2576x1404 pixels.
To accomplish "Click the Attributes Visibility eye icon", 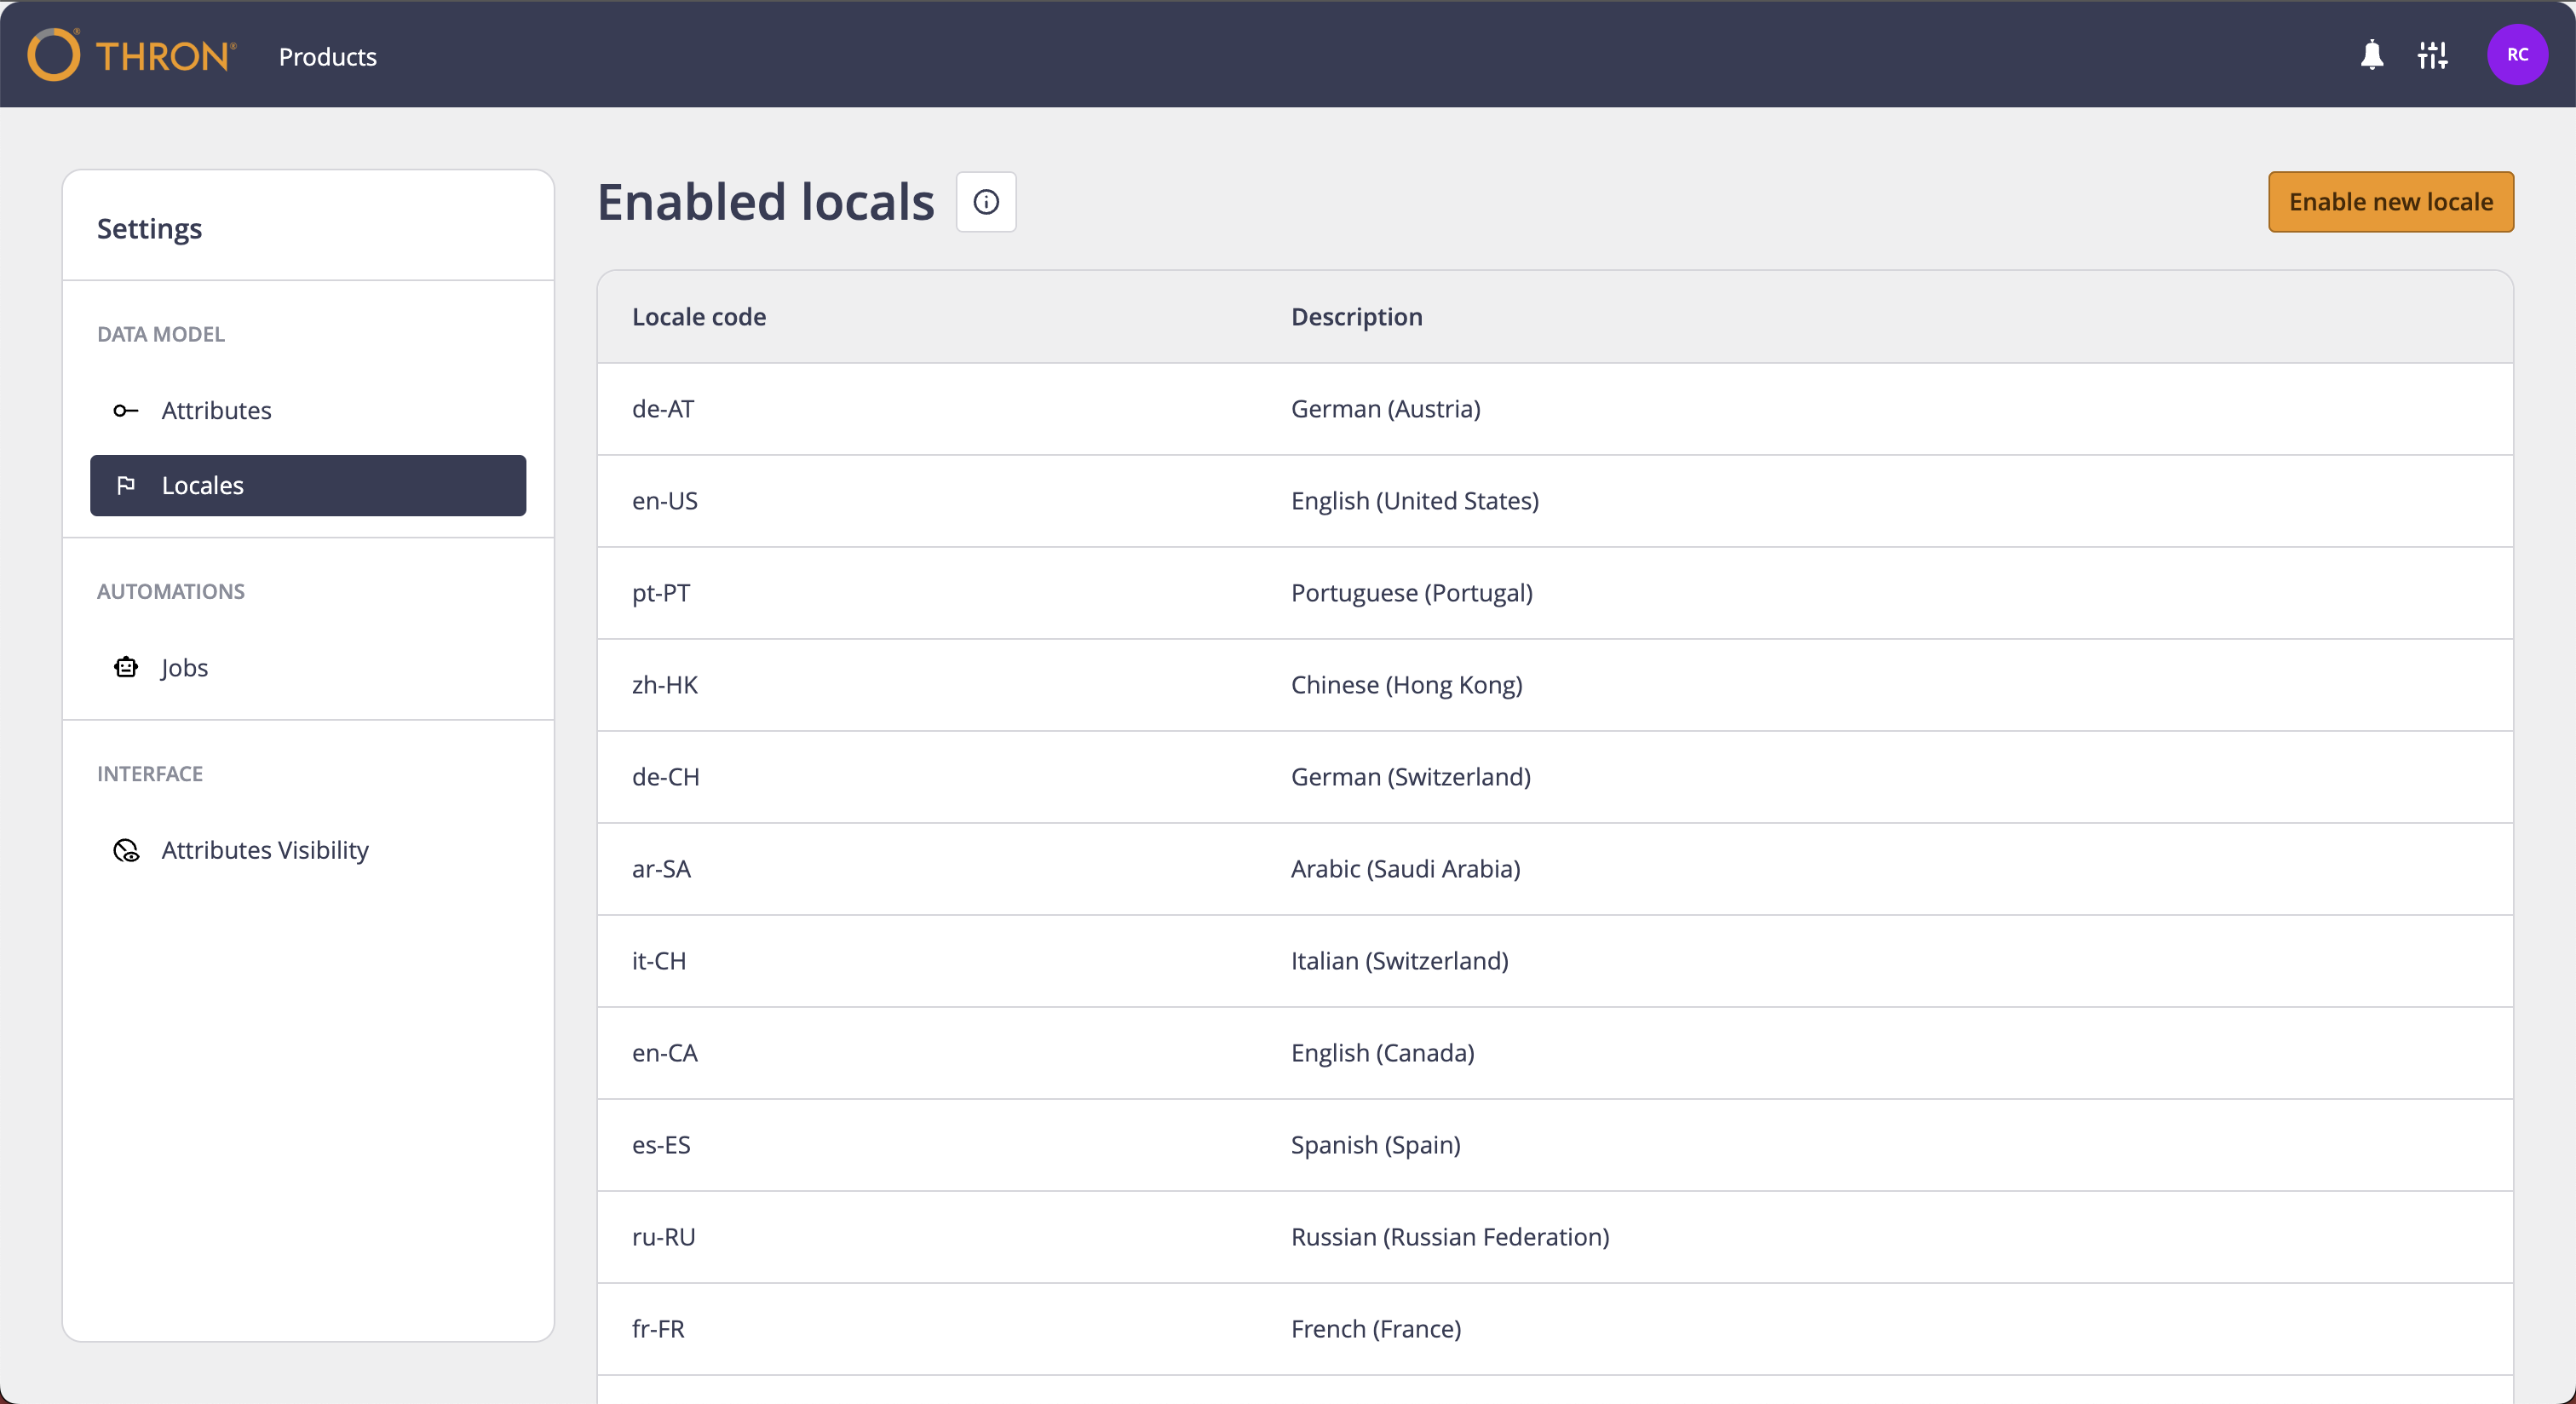I will click(x=126, y=850).
